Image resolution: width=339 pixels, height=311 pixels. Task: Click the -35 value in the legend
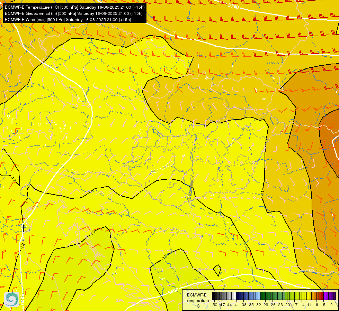pyautogui.click(x=251, y=305)
